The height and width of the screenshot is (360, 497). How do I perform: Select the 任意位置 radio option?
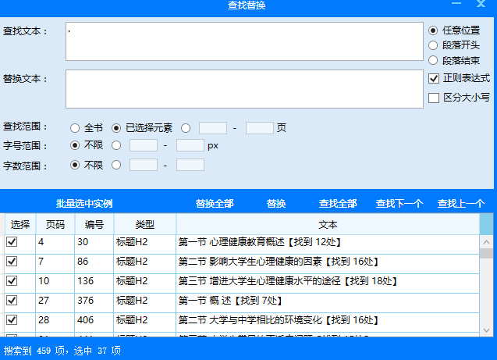[x=434, y=30]
